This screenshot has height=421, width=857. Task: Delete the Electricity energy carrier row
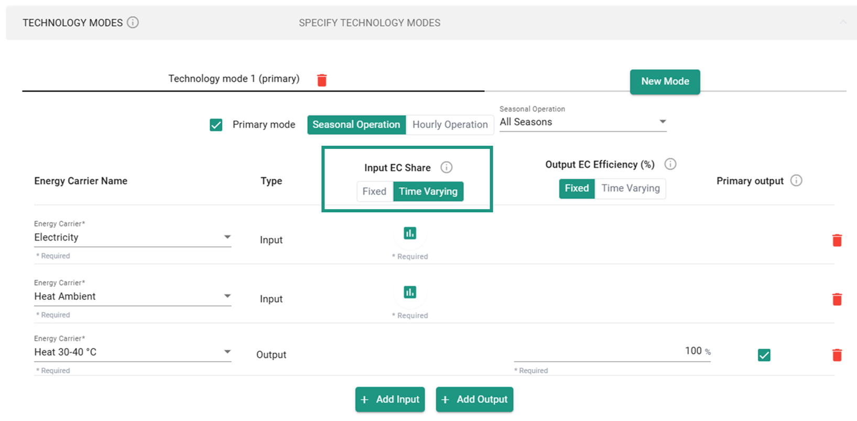pyautogui.click(x=837, y=240)
